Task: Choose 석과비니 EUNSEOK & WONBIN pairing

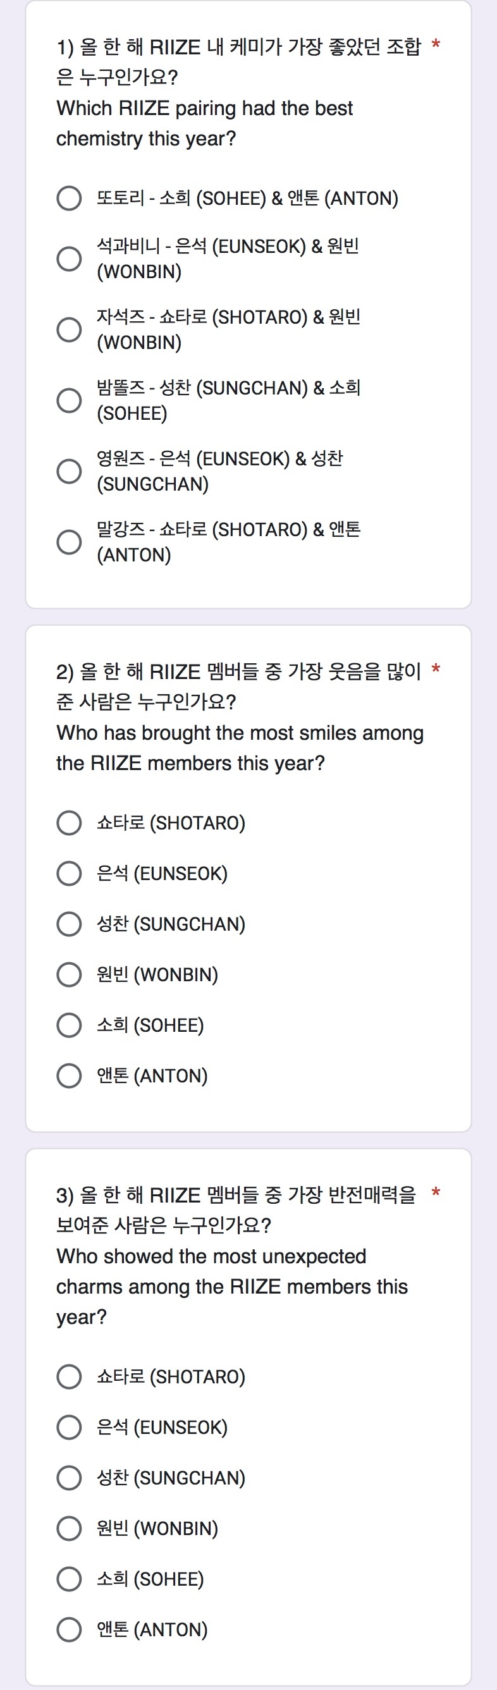Action: 69,259
